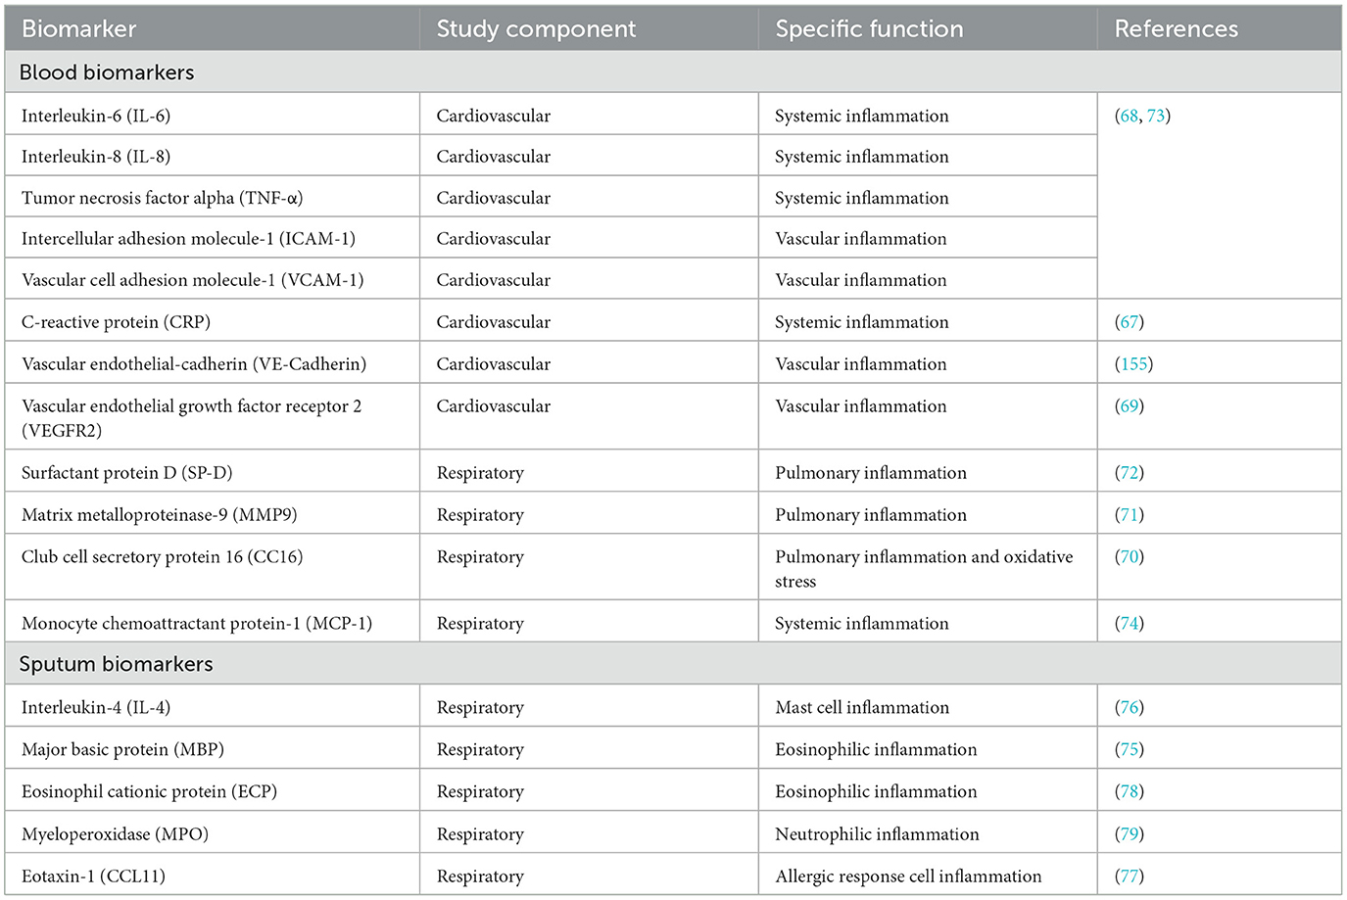Viewport: 1347px width, 900px height.
Task: Click the Blood biomarkers section heading
Action: (107, 72)
